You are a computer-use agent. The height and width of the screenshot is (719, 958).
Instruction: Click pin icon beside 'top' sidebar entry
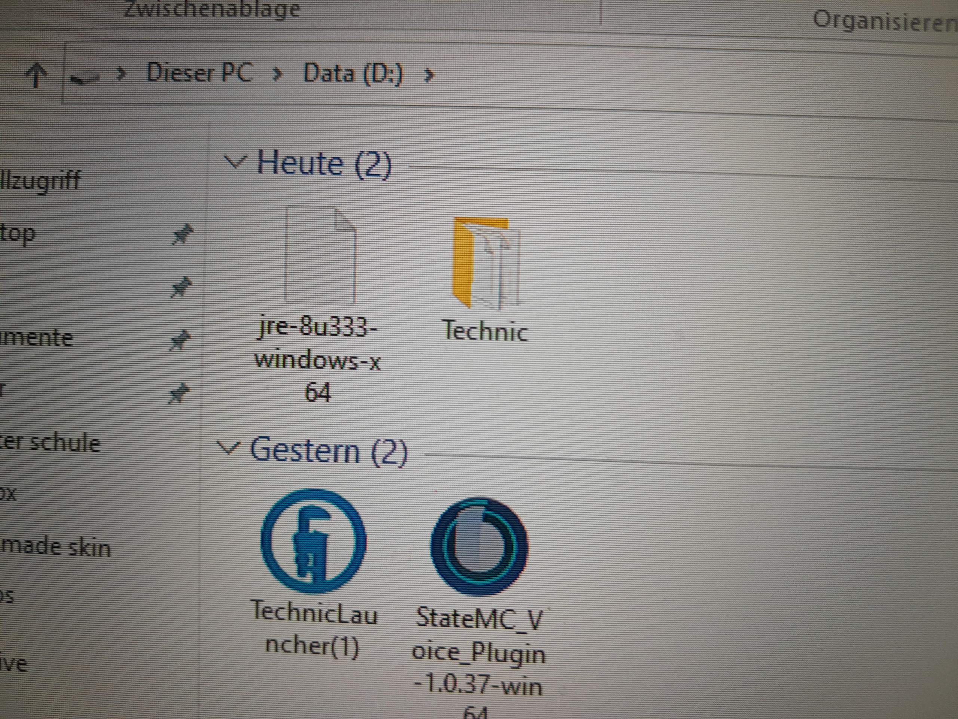click(x=182, y=234)
